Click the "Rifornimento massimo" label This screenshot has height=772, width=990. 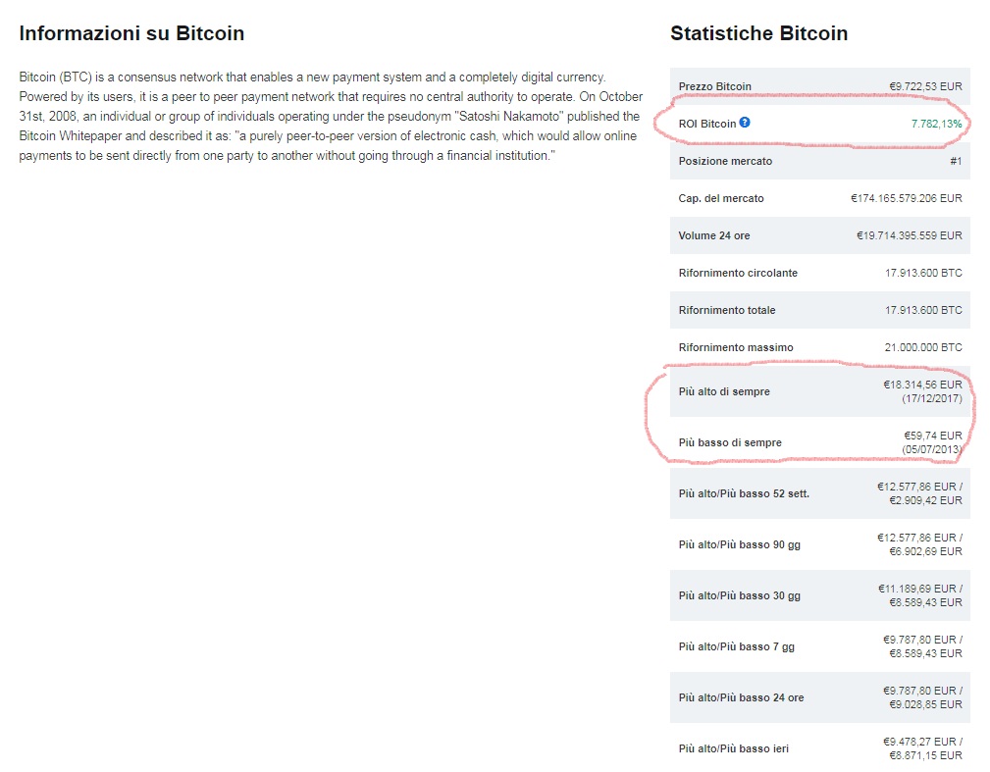pos(736,347)
